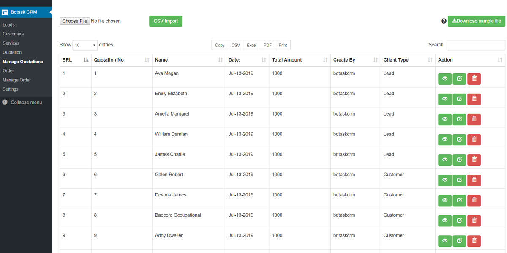Open Customers in the sidebar menu
Viewport: 507px width, 253px height.
[13, 34]
